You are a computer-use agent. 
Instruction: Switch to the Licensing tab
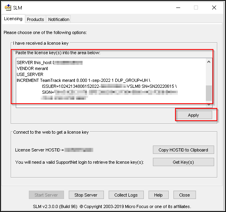pyautogui.click(x=13, y=19)
